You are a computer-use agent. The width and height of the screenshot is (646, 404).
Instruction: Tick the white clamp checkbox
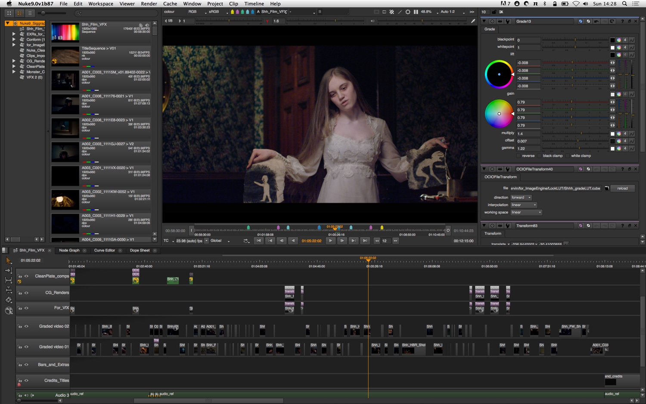tap(568, 156)
